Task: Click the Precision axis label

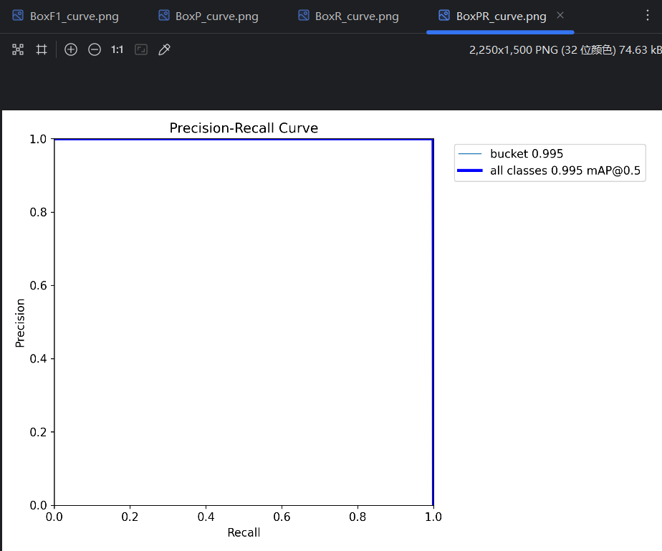Action: tap(20, 323)
